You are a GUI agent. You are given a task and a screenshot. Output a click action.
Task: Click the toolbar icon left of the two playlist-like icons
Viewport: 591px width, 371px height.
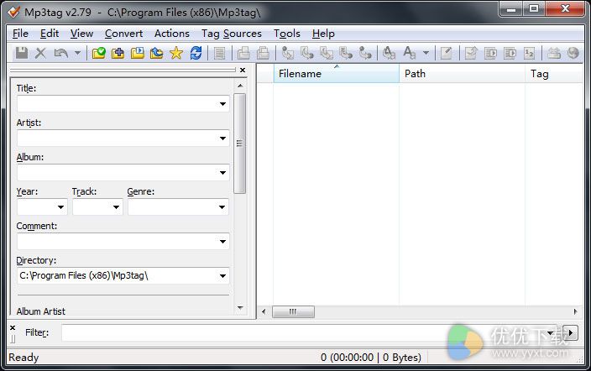point(471,53)
